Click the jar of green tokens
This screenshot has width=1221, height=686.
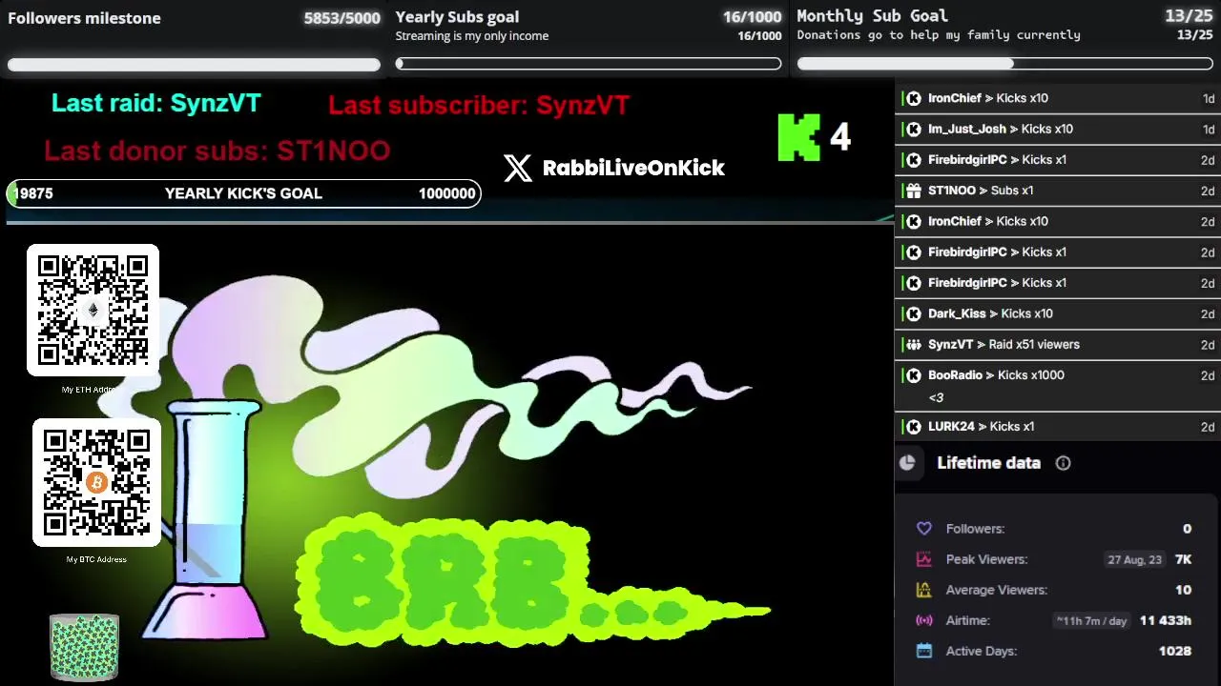pyautogui.click(x=84, y=647)
